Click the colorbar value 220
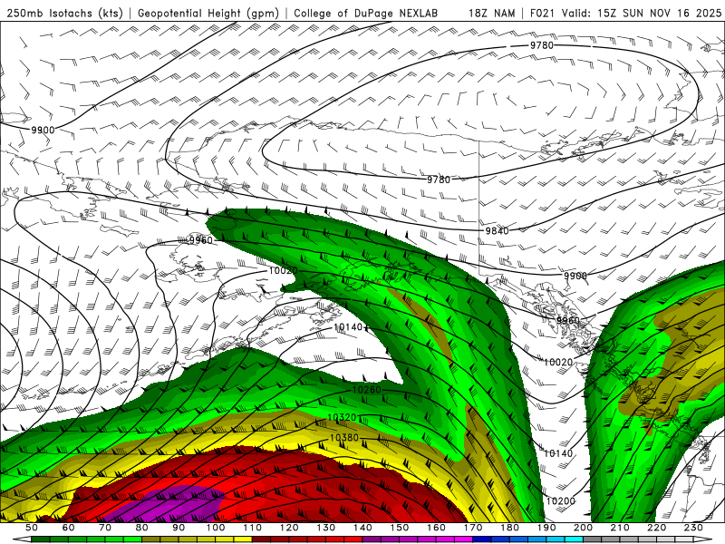The image size is (725, 544). click(x=657, y=528)
